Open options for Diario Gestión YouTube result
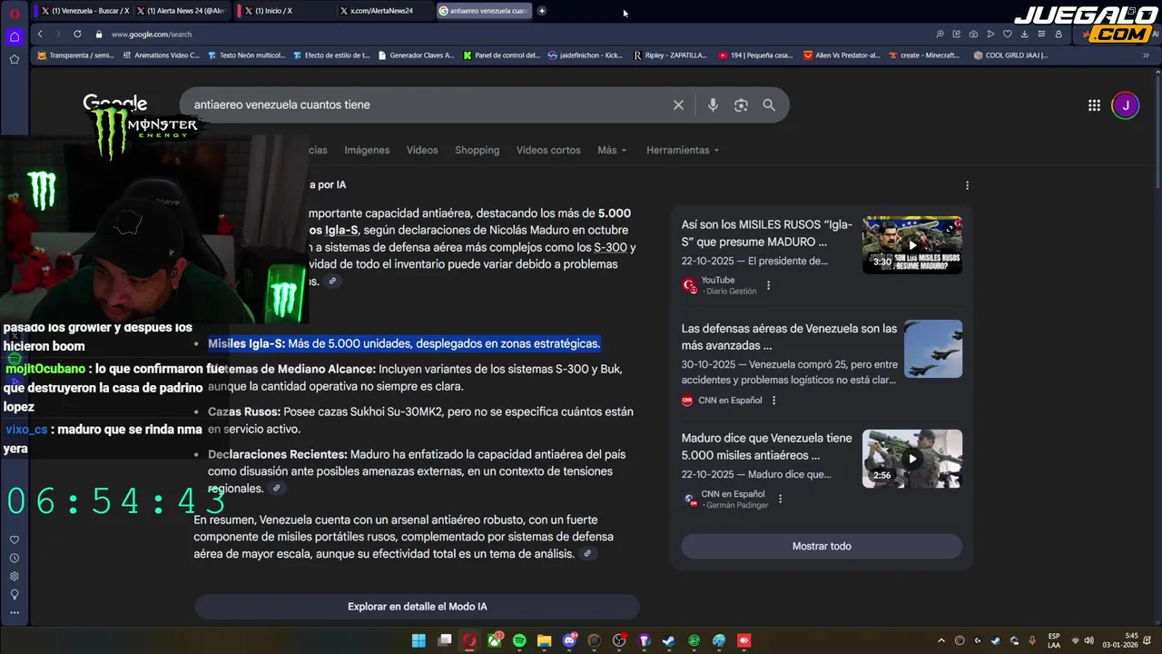This screenshot has width=1162, height=654. (x=768, y=285)
